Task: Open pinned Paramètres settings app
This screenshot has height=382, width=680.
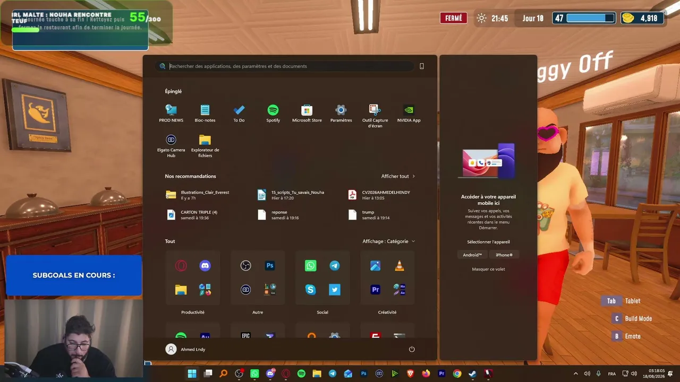Action: pos(341,114)
